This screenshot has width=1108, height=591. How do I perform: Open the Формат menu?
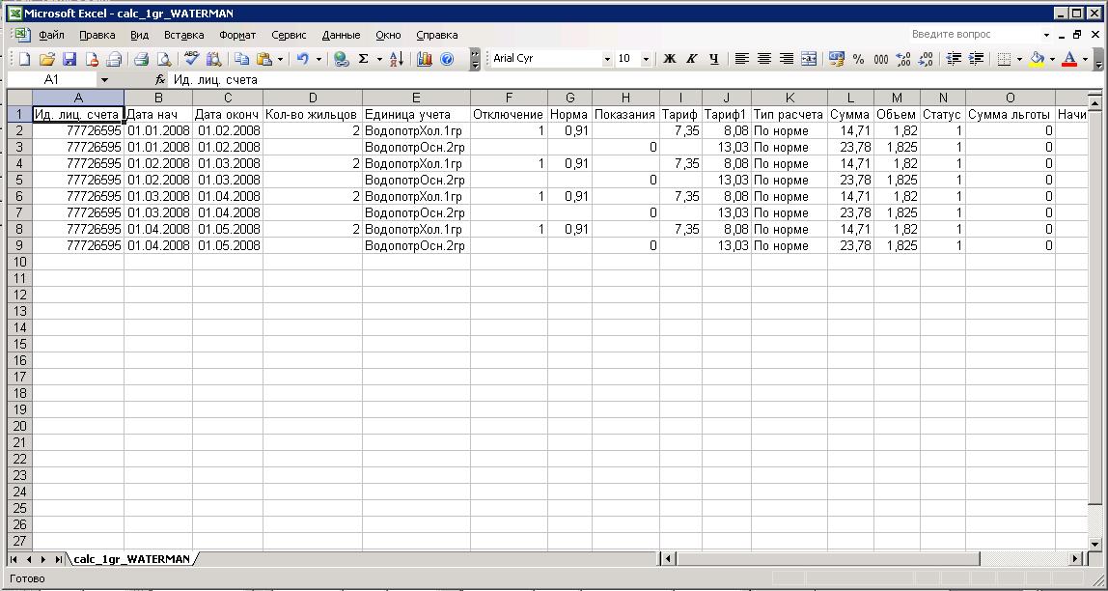(x=236, y=35)
